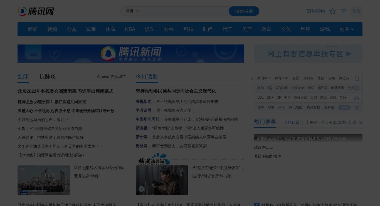The image size is (380, 206).
Task: Open 星座 section
Action: coord(305,29)
